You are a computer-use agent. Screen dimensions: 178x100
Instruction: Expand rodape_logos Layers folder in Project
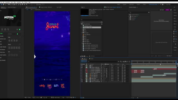(x=82, y=43)
